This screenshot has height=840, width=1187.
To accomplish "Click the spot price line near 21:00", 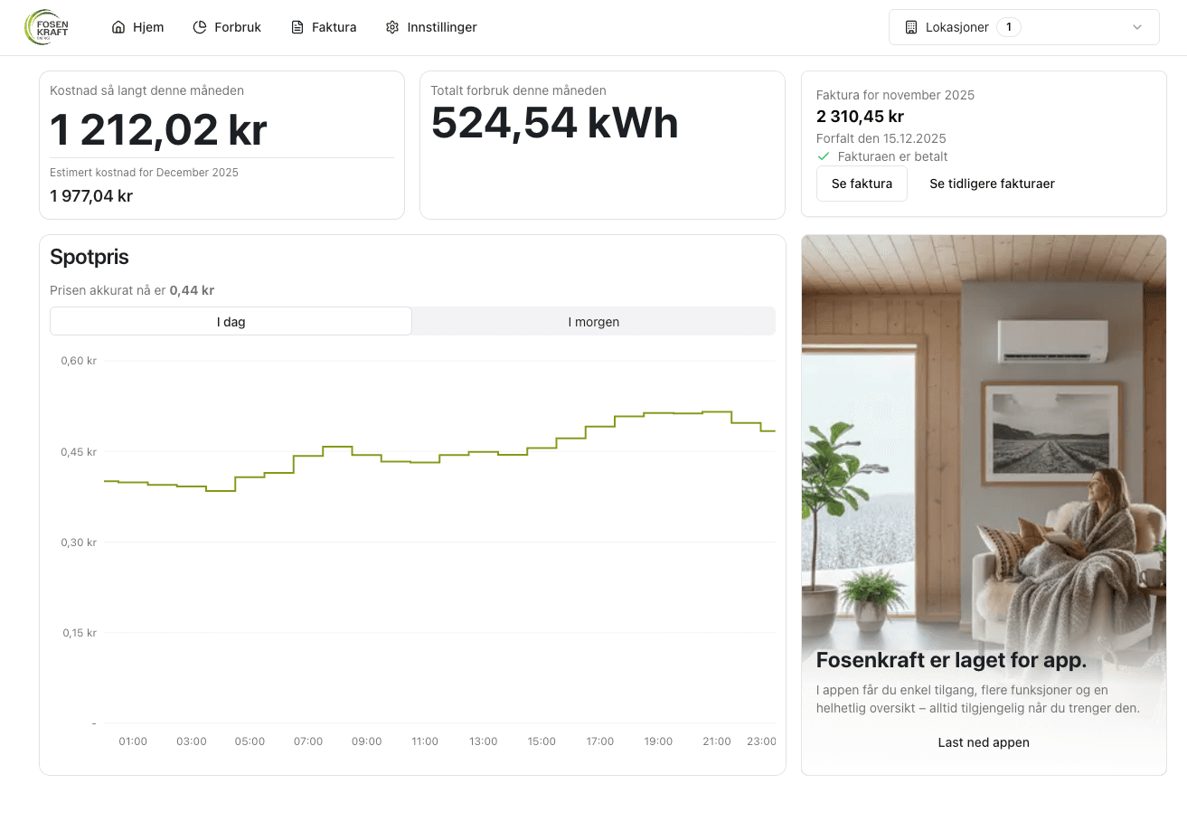I will 717,412.
